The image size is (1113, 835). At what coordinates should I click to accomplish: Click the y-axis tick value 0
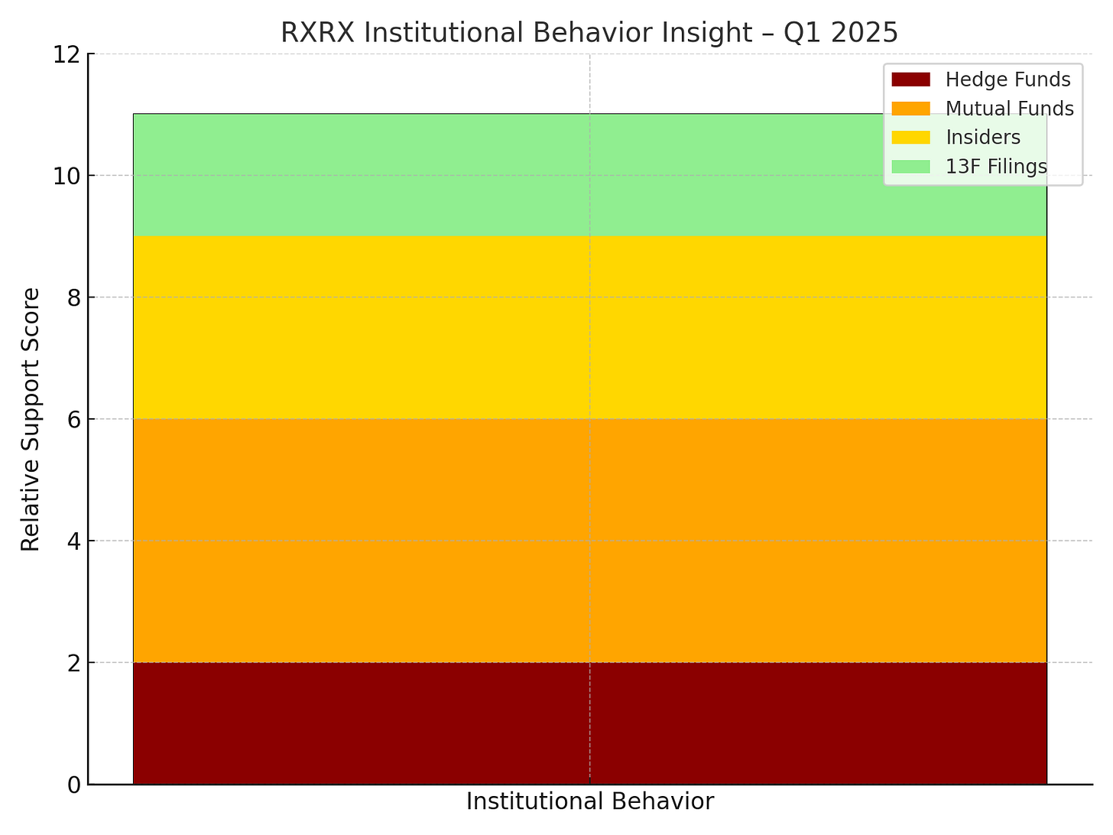click(x=73, y=785)
